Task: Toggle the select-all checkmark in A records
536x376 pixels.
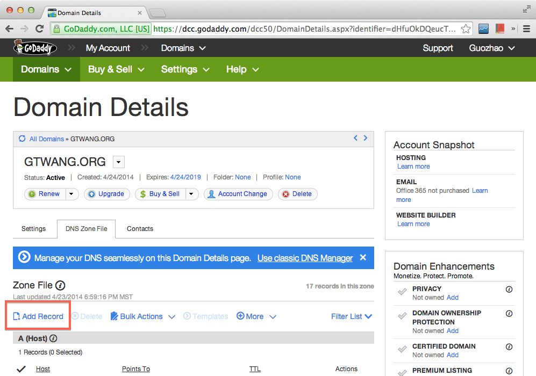Action: point(22,368)
